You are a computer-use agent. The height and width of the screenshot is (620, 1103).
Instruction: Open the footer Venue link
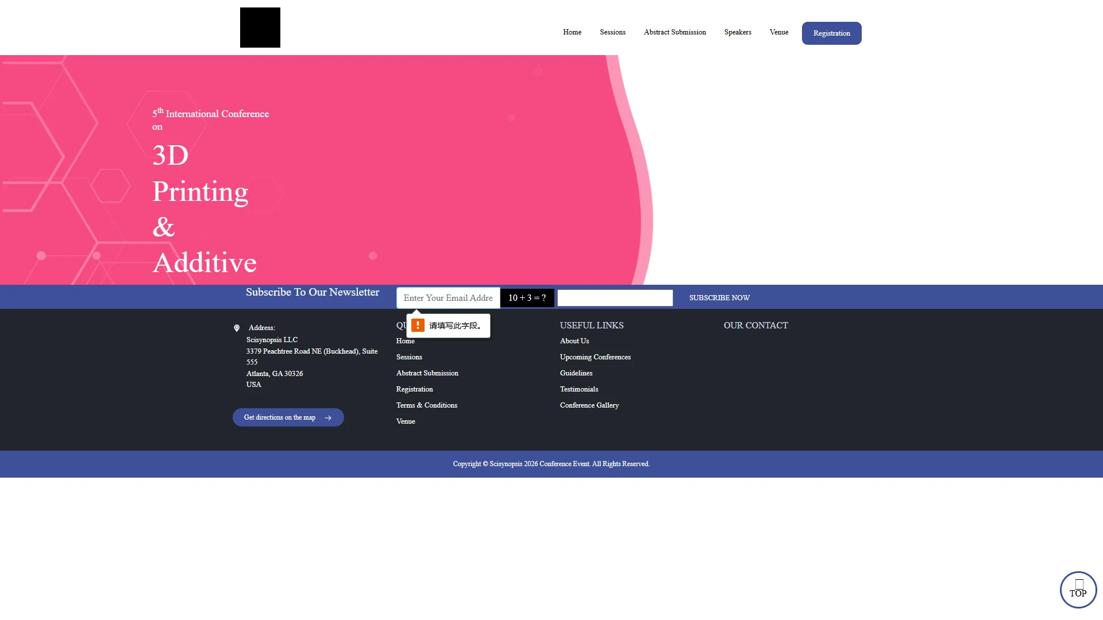(406, 421)
